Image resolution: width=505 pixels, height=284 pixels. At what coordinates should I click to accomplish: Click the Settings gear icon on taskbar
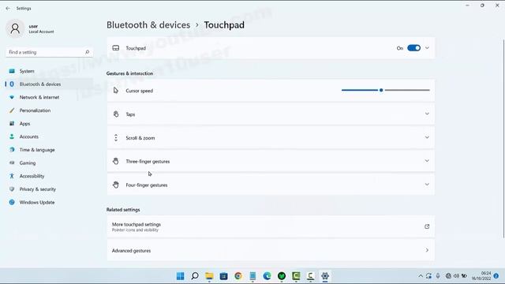point(325,276)
